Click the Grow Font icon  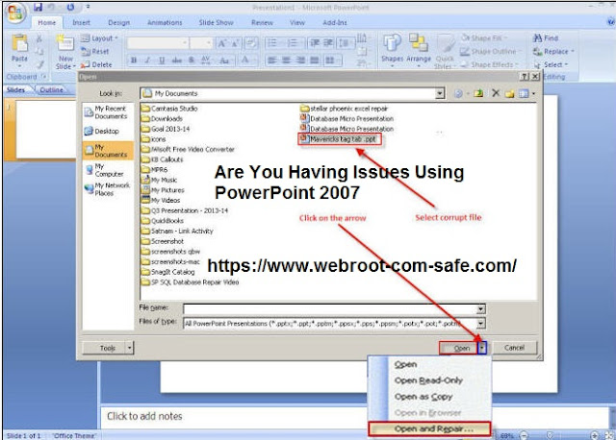point(222,42)
